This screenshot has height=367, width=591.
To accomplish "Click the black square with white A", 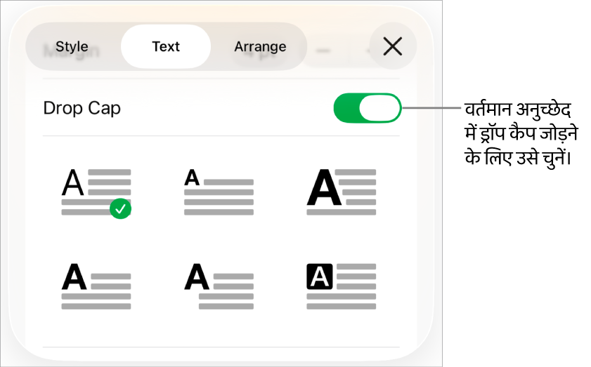I will pyautogui.click(x=320, y=278).
